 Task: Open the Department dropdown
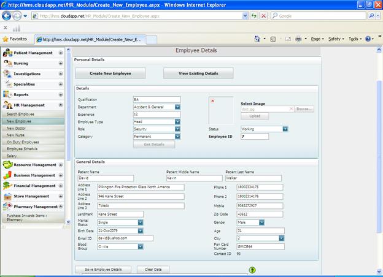pyautogui.click(x=177, y=107)
